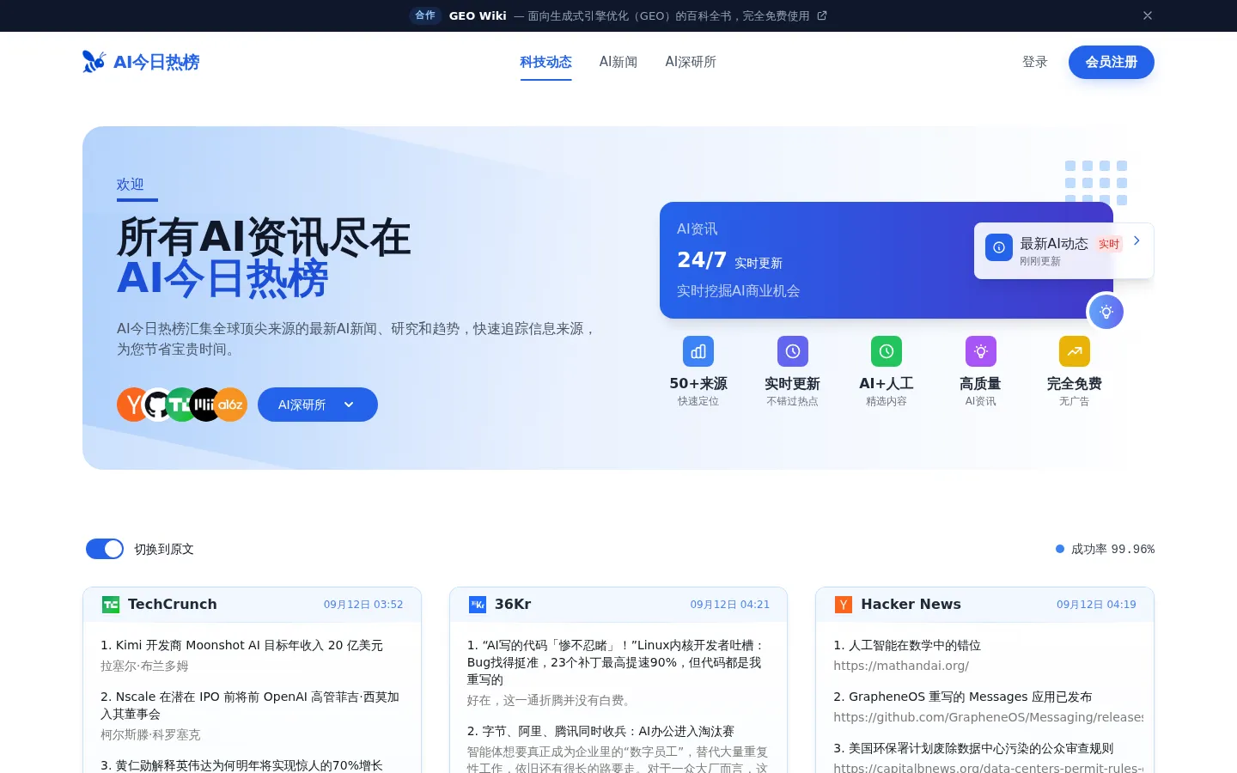Open 字节、阿里、腾讯同时收兵 article
The width and height of the screenshot is (1237, 773).
tap(600, 731)
